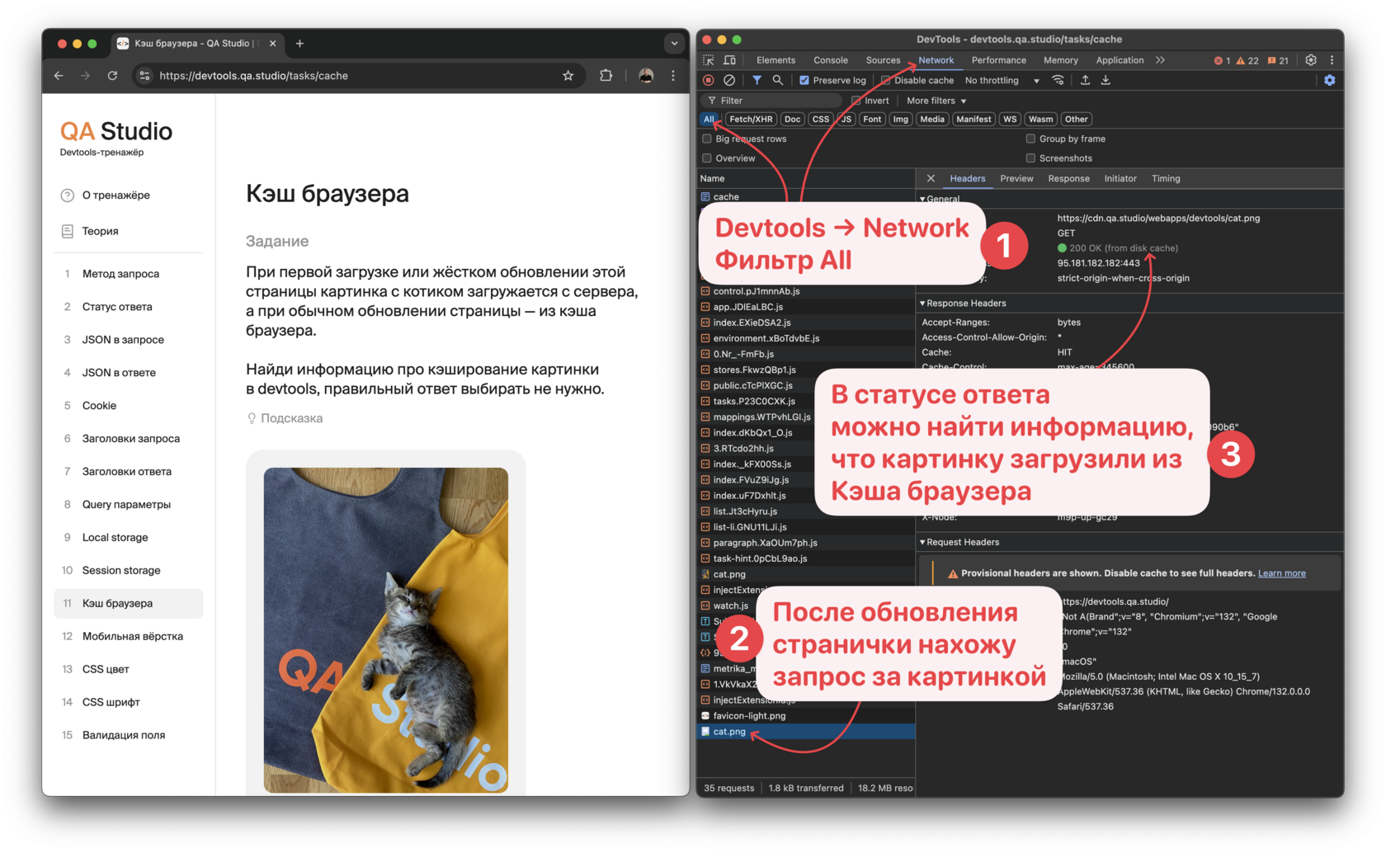
Task: Open the Chrome profile avatar
Action: tap(646, 75)
